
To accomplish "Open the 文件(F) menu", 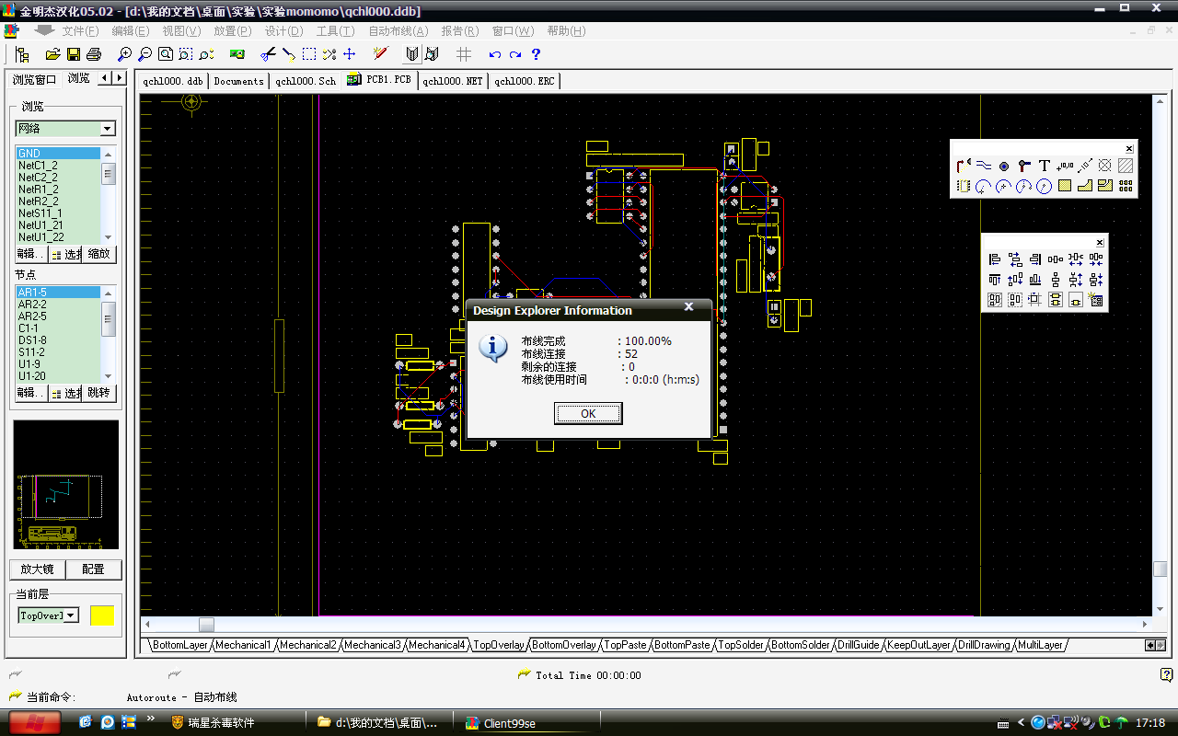I will click(x=80, y=30).
